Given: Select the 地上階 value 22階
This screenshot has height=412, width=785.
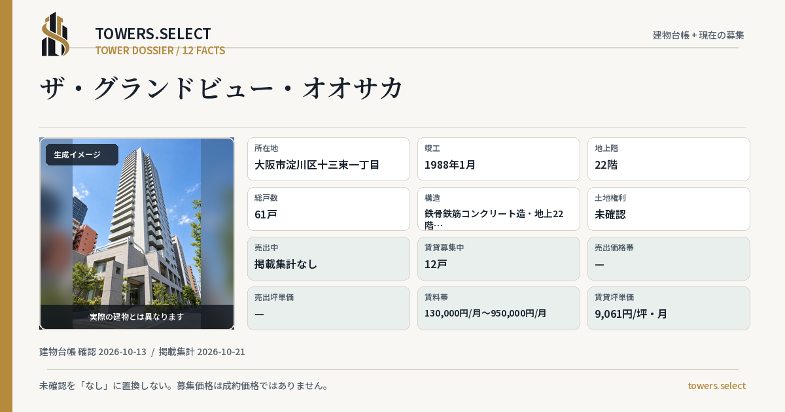Looking at the screenshot, I should click(x=606, y=165).
